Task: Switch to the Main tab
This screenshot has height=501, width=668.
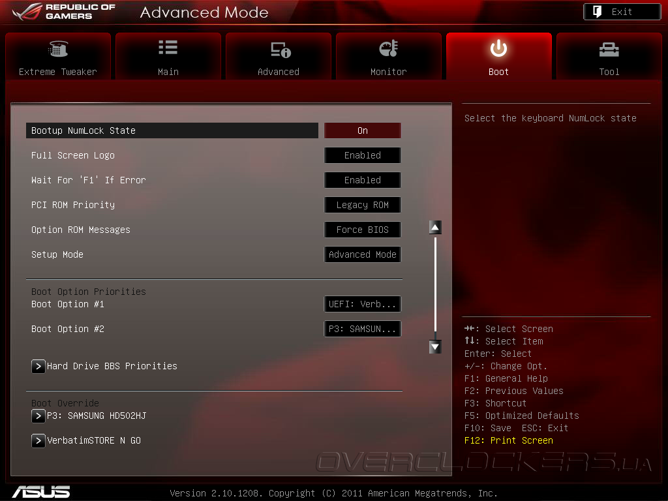Action: 168,56
